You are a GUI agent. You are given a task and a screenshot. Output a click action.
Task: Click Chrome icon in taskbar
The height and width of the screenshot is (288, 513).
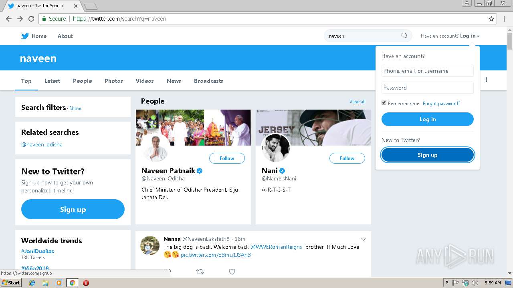click(72, 283)
